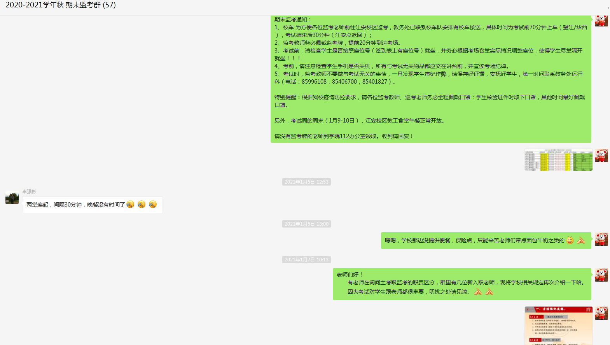Screen dimensions: 610x345
Task: Click folded-hands emoji after 叨扰之处请见谅
Action: 478,292
